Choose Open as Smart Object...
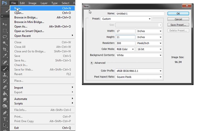The image size is (197, 131). tap(43, 31)
